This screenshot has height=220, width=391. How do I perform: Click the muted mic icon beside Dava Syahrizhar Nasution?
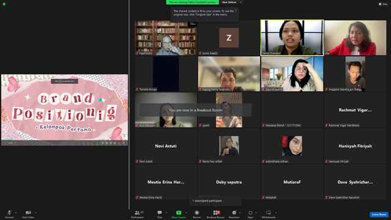(x=326, y=197)
